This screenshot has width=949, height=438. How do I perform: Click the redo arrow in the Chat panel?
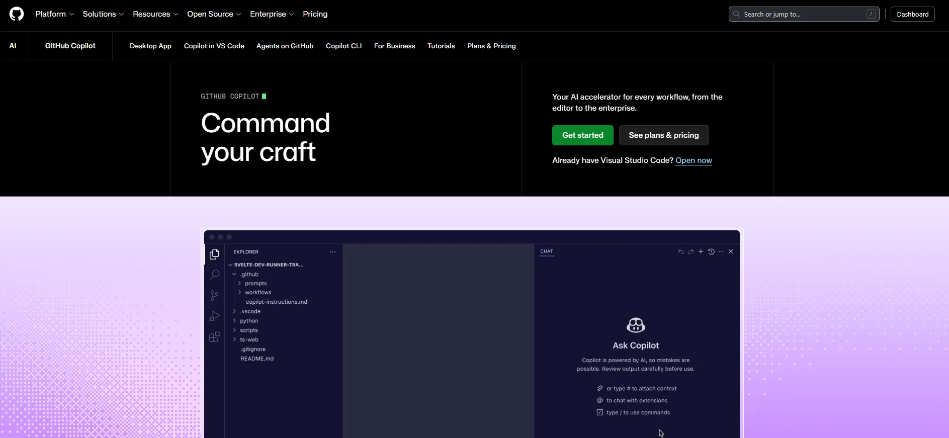[x=691, y=251]
